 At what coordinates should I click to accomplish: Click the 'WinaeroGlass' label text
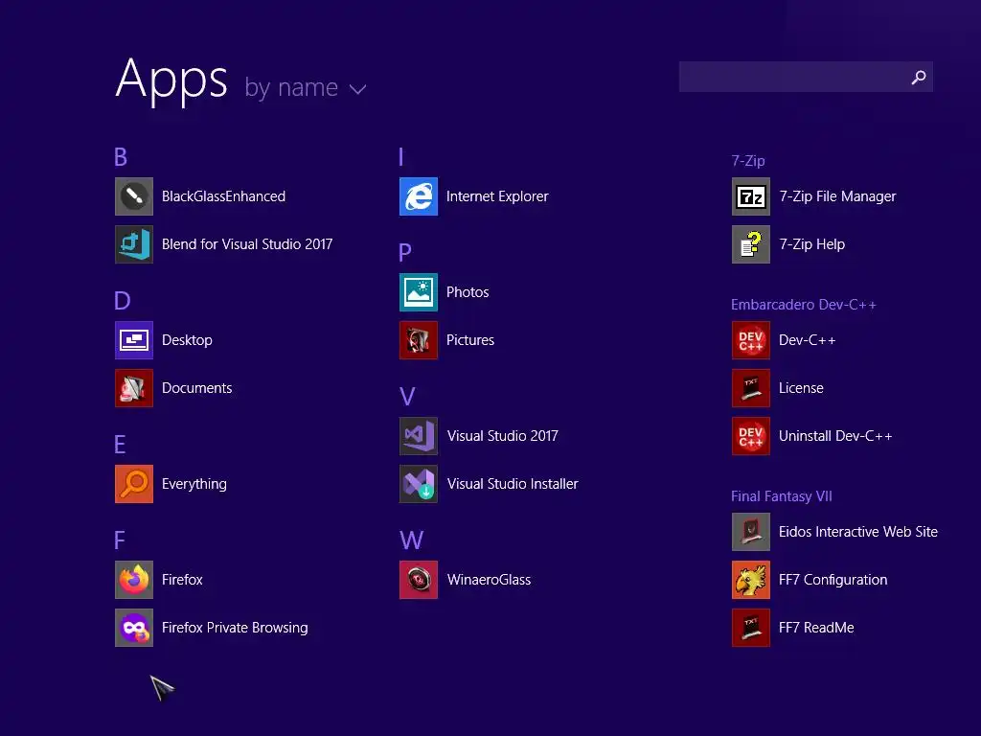coord(489,580)
